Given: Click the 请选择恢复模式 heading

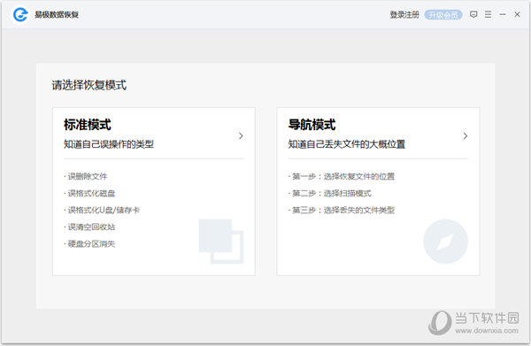Looking at the screenshot, I should click(x=89, y=85).
